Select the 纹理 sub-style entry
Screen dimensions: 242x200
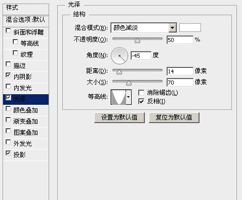click(x=26, y=54)
